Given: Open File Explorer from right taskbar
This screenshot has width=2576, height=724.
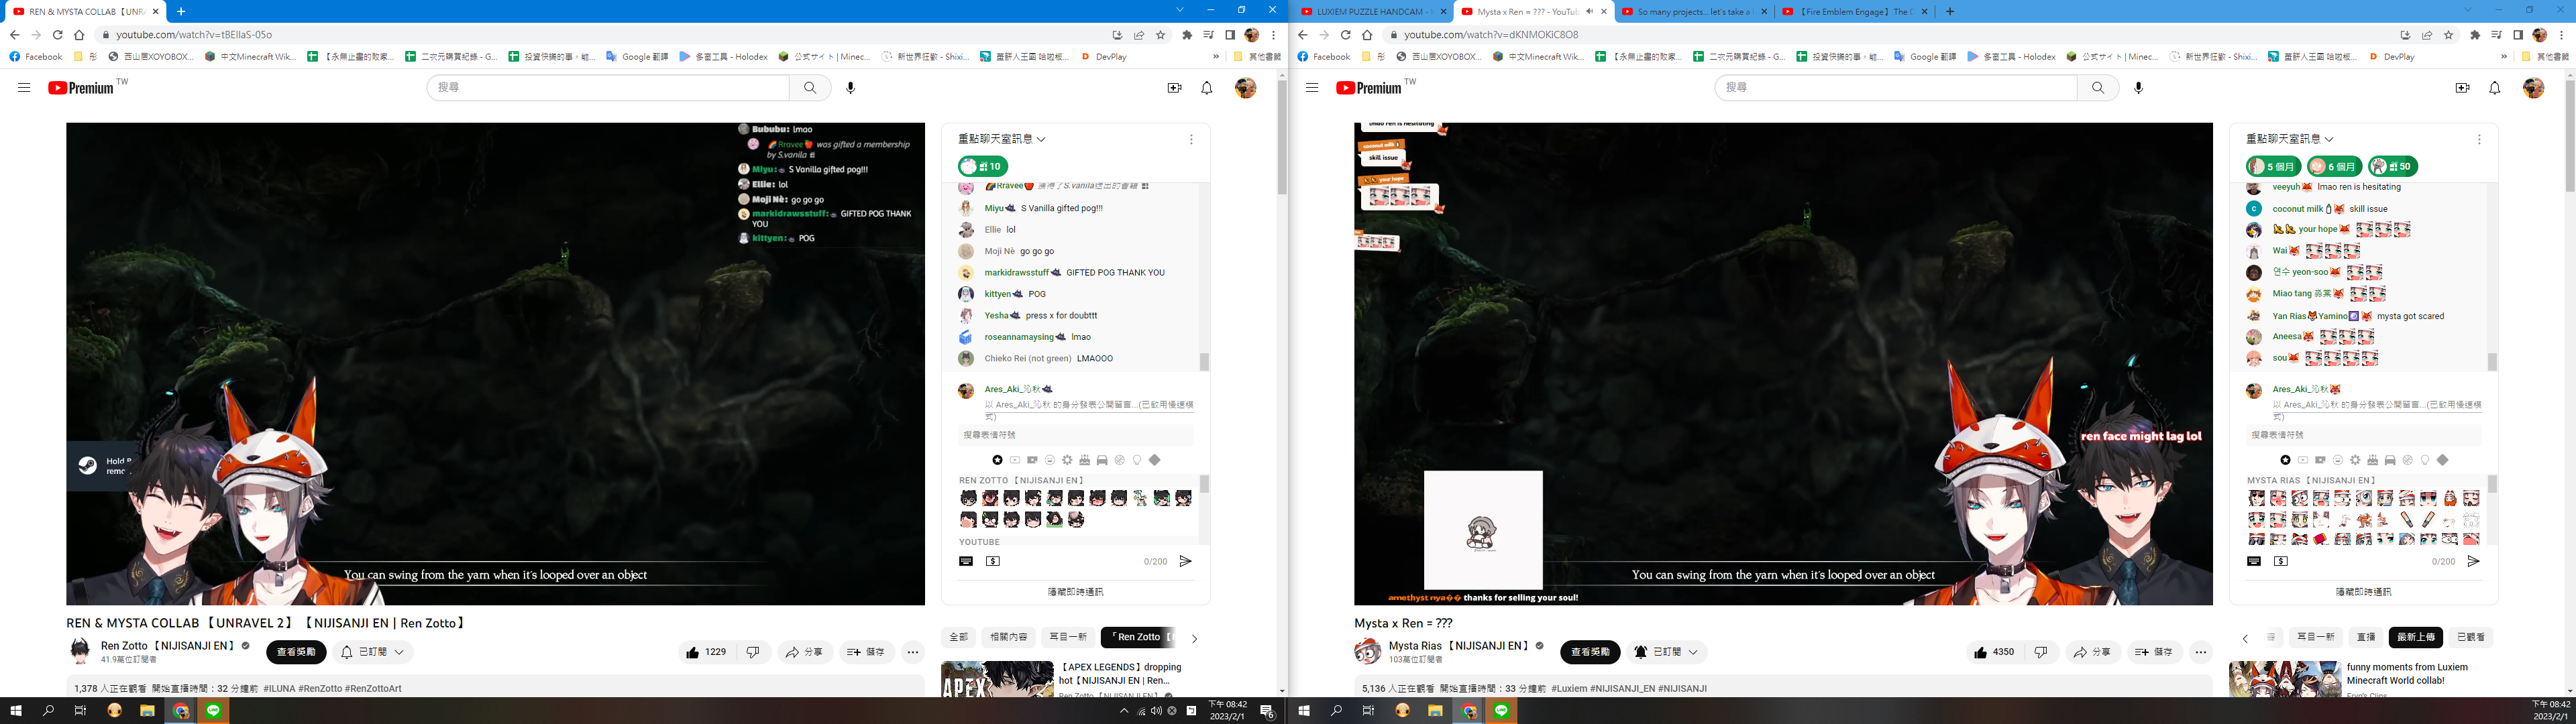Looking at the screenshot, I should click(1435, 711).
